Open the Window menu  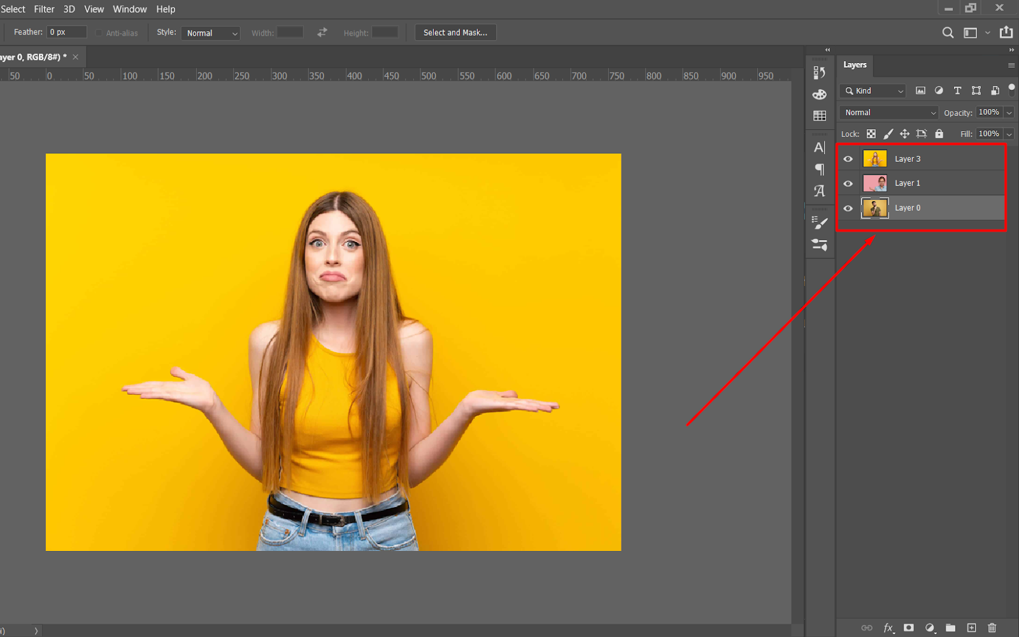(129, 9)
